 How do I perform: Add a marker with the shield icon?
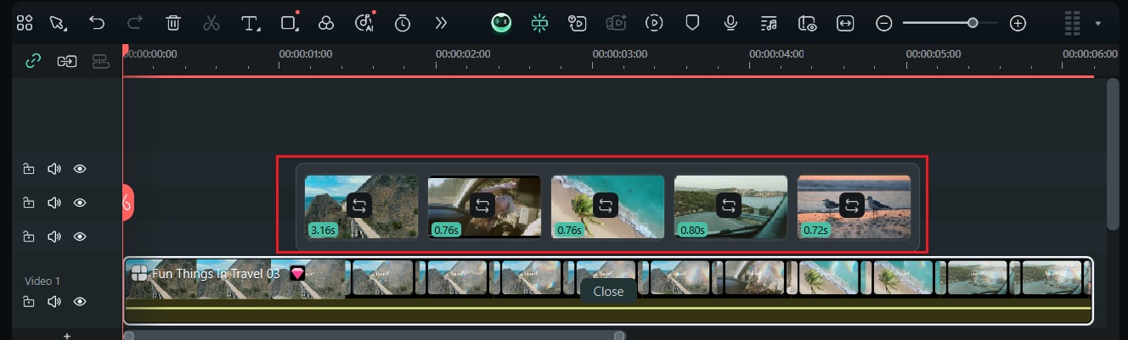coord(692,24)
